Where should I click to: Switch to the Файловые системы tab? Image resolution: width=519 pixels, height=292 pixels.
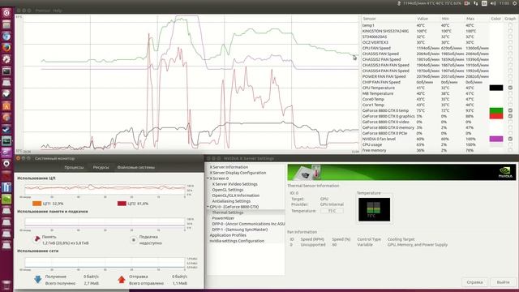[136, 168]
